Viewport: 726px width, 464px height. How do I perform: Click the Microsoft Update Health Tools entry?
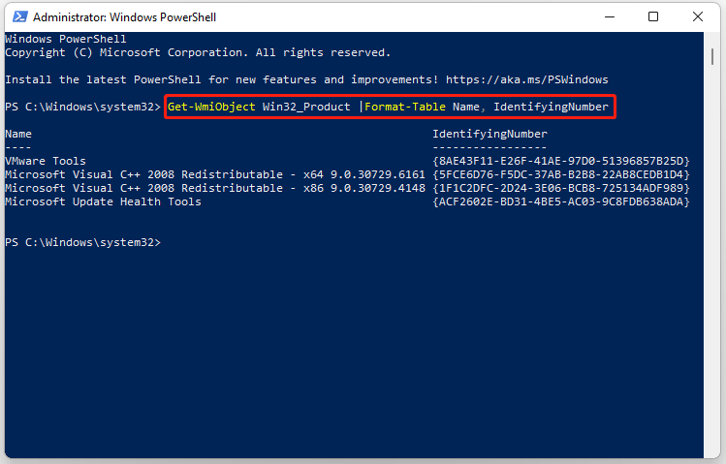pyautogui.click(x=103, y=201)
